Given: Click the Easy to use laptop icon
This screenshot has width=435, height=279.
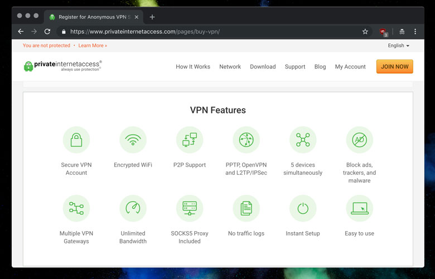Looking at the screenshot, I should tap(360, 208).
